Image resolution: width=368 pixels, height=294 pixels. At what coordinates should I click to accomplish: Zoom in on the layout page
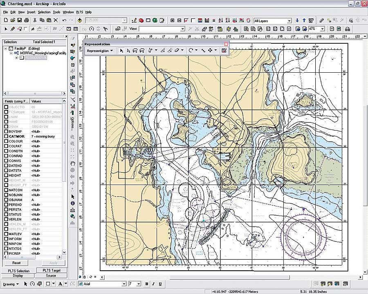point(246,29)
